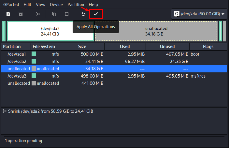Click the 495.05 MiB unused value
This screenshot has width=229, height=148.
pyautogui.click(x=177, y=76)
